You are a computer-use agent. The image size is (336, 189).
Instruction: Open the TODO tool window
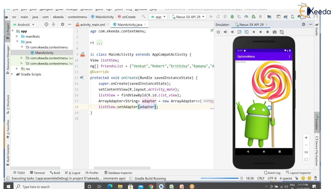coord(19,173)
